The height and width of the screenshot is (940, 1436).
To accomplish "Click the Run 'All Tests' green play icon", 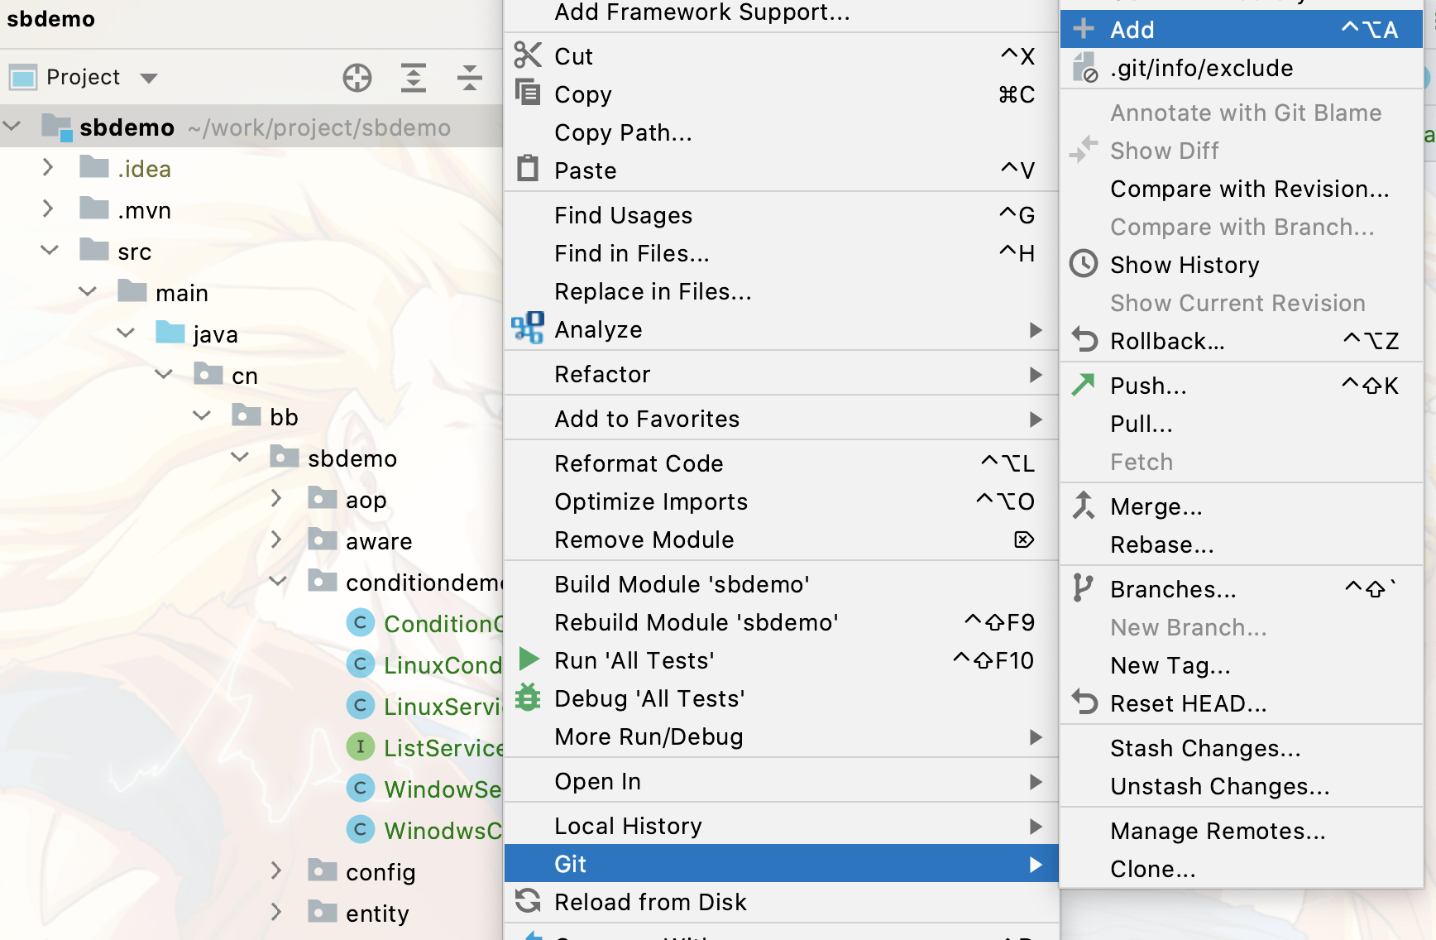I will coord(528,659).
